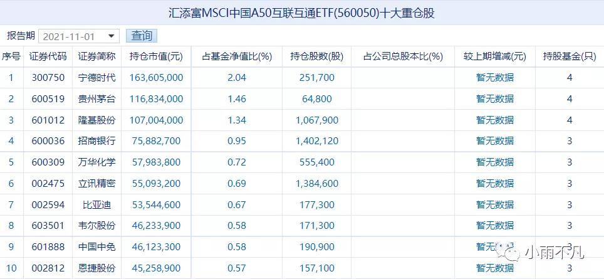Open 隆基股份 stock name link
Image resolution: width=604 pixels, height=279 pixels.
[x=96, y=120]
